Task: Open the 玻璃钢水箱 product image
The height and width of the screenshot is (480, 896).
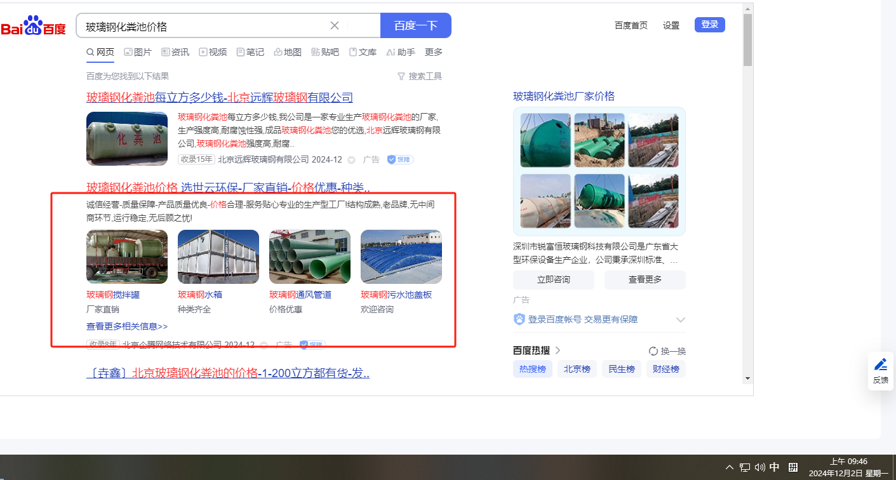Action: [x=218, y=257]
